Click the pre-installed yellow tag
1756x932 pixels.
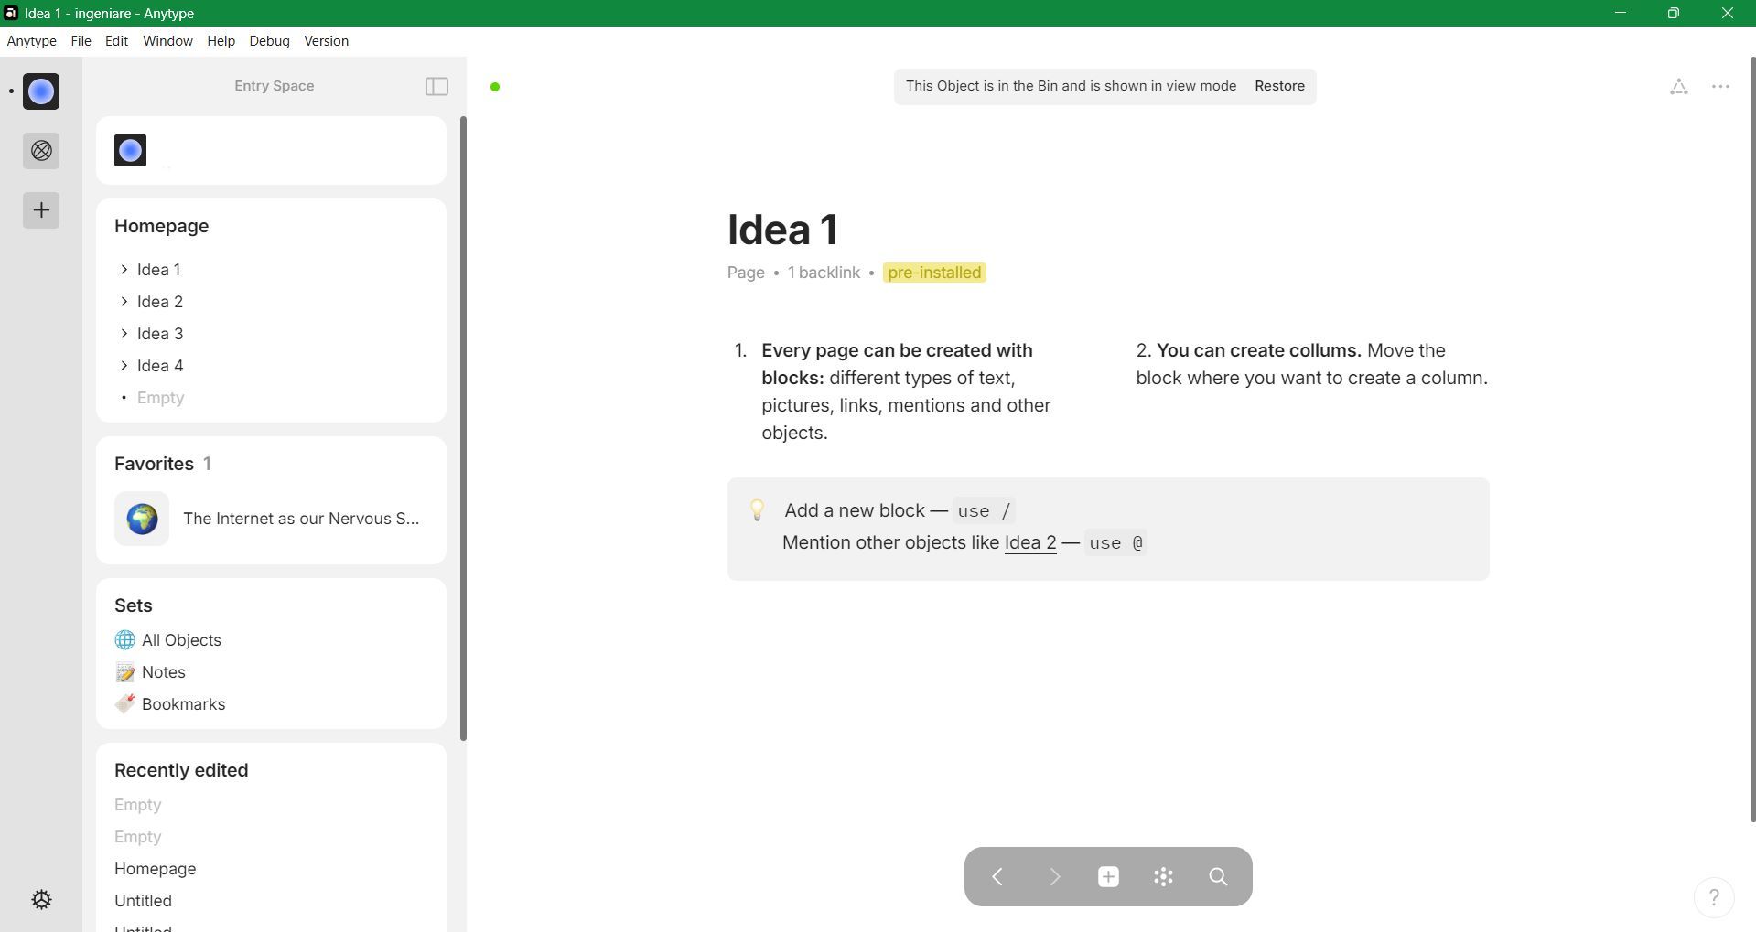tap(933, 273)
